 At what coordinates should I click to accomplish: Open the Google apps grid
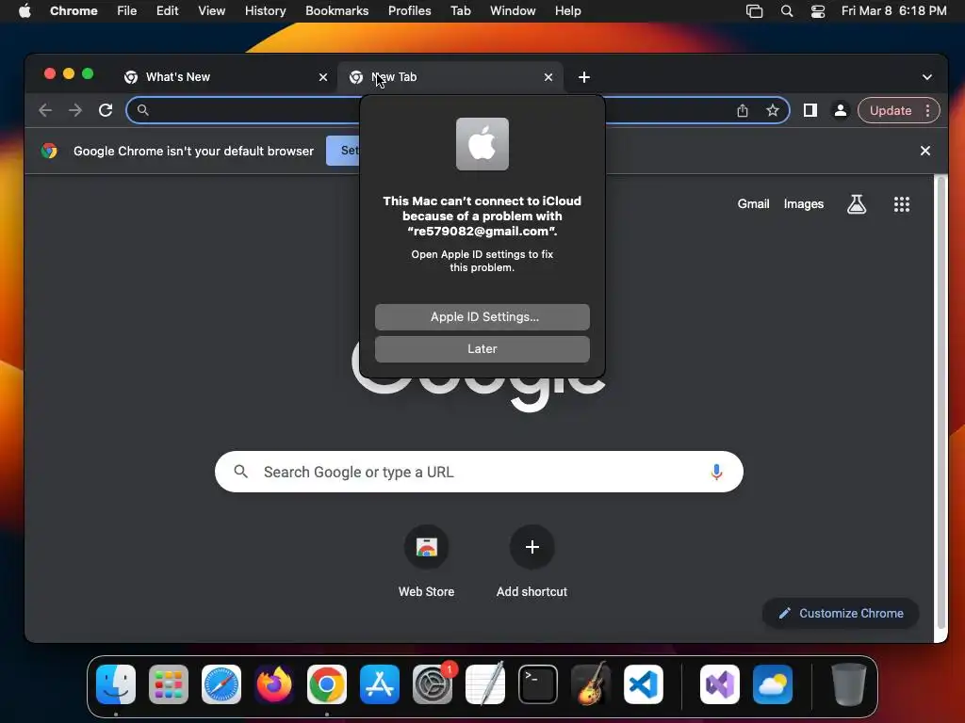[902, 204]
